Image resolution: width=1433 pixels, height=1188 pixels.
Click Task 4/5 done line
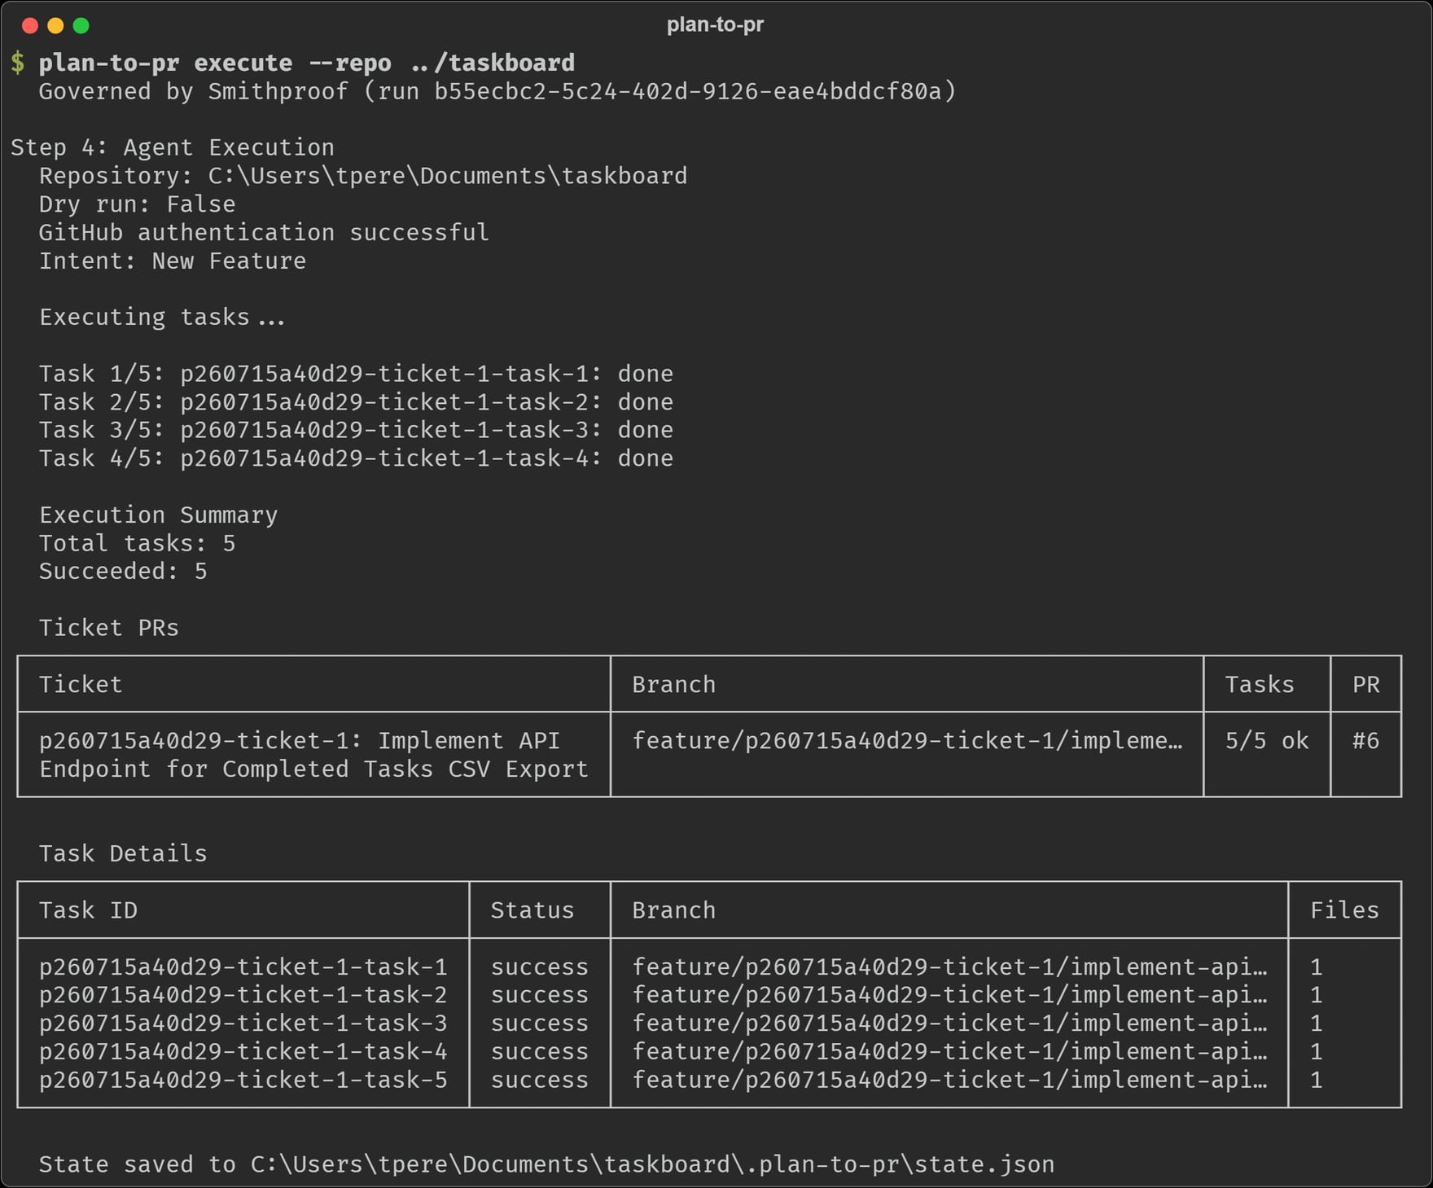tap(356, 458)
